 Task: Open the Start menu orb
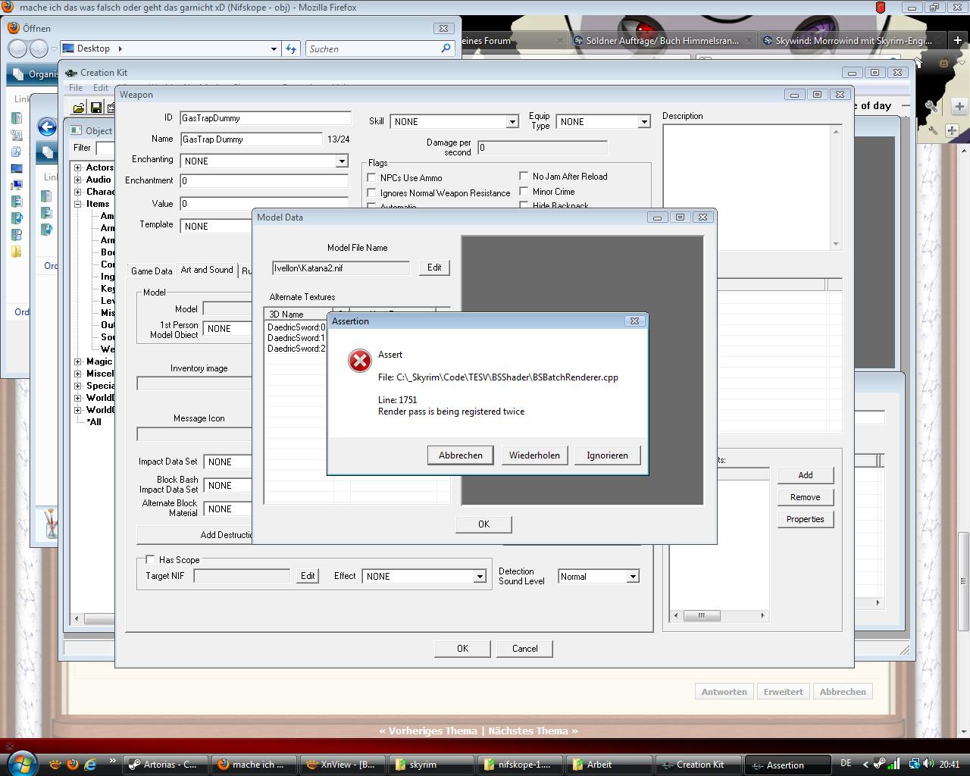tap(21, 763)
